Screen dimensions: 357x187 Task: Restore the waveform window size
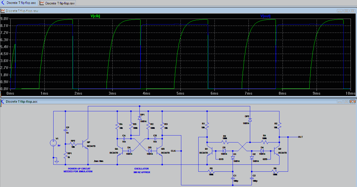(x=346, y=11)
